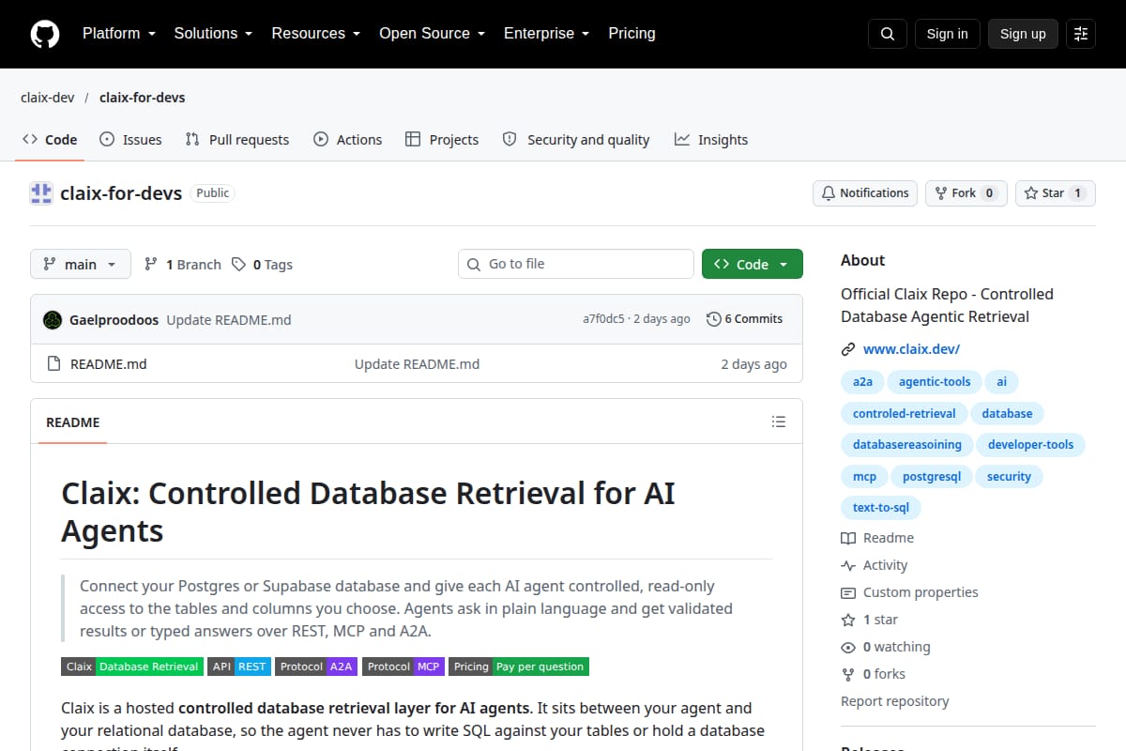Fork the claix-for-devs repository
Image resolution: width=1126 pixels, height=751 pixels.
966,193
